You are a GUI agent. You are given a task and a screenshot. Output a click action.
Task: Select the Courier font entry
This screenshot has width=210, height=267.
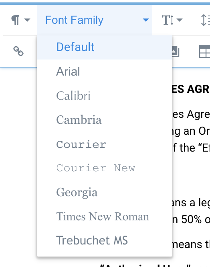click(x=105, y=144)
